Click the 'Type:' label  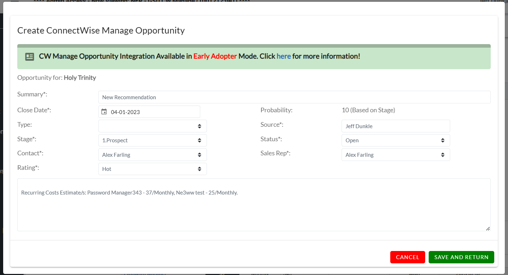tap(25, 125)
